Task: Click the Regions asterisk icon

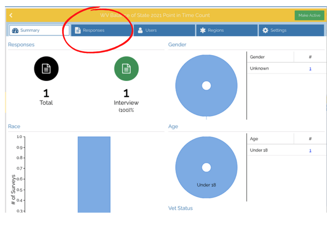Action: click(203, 31)
